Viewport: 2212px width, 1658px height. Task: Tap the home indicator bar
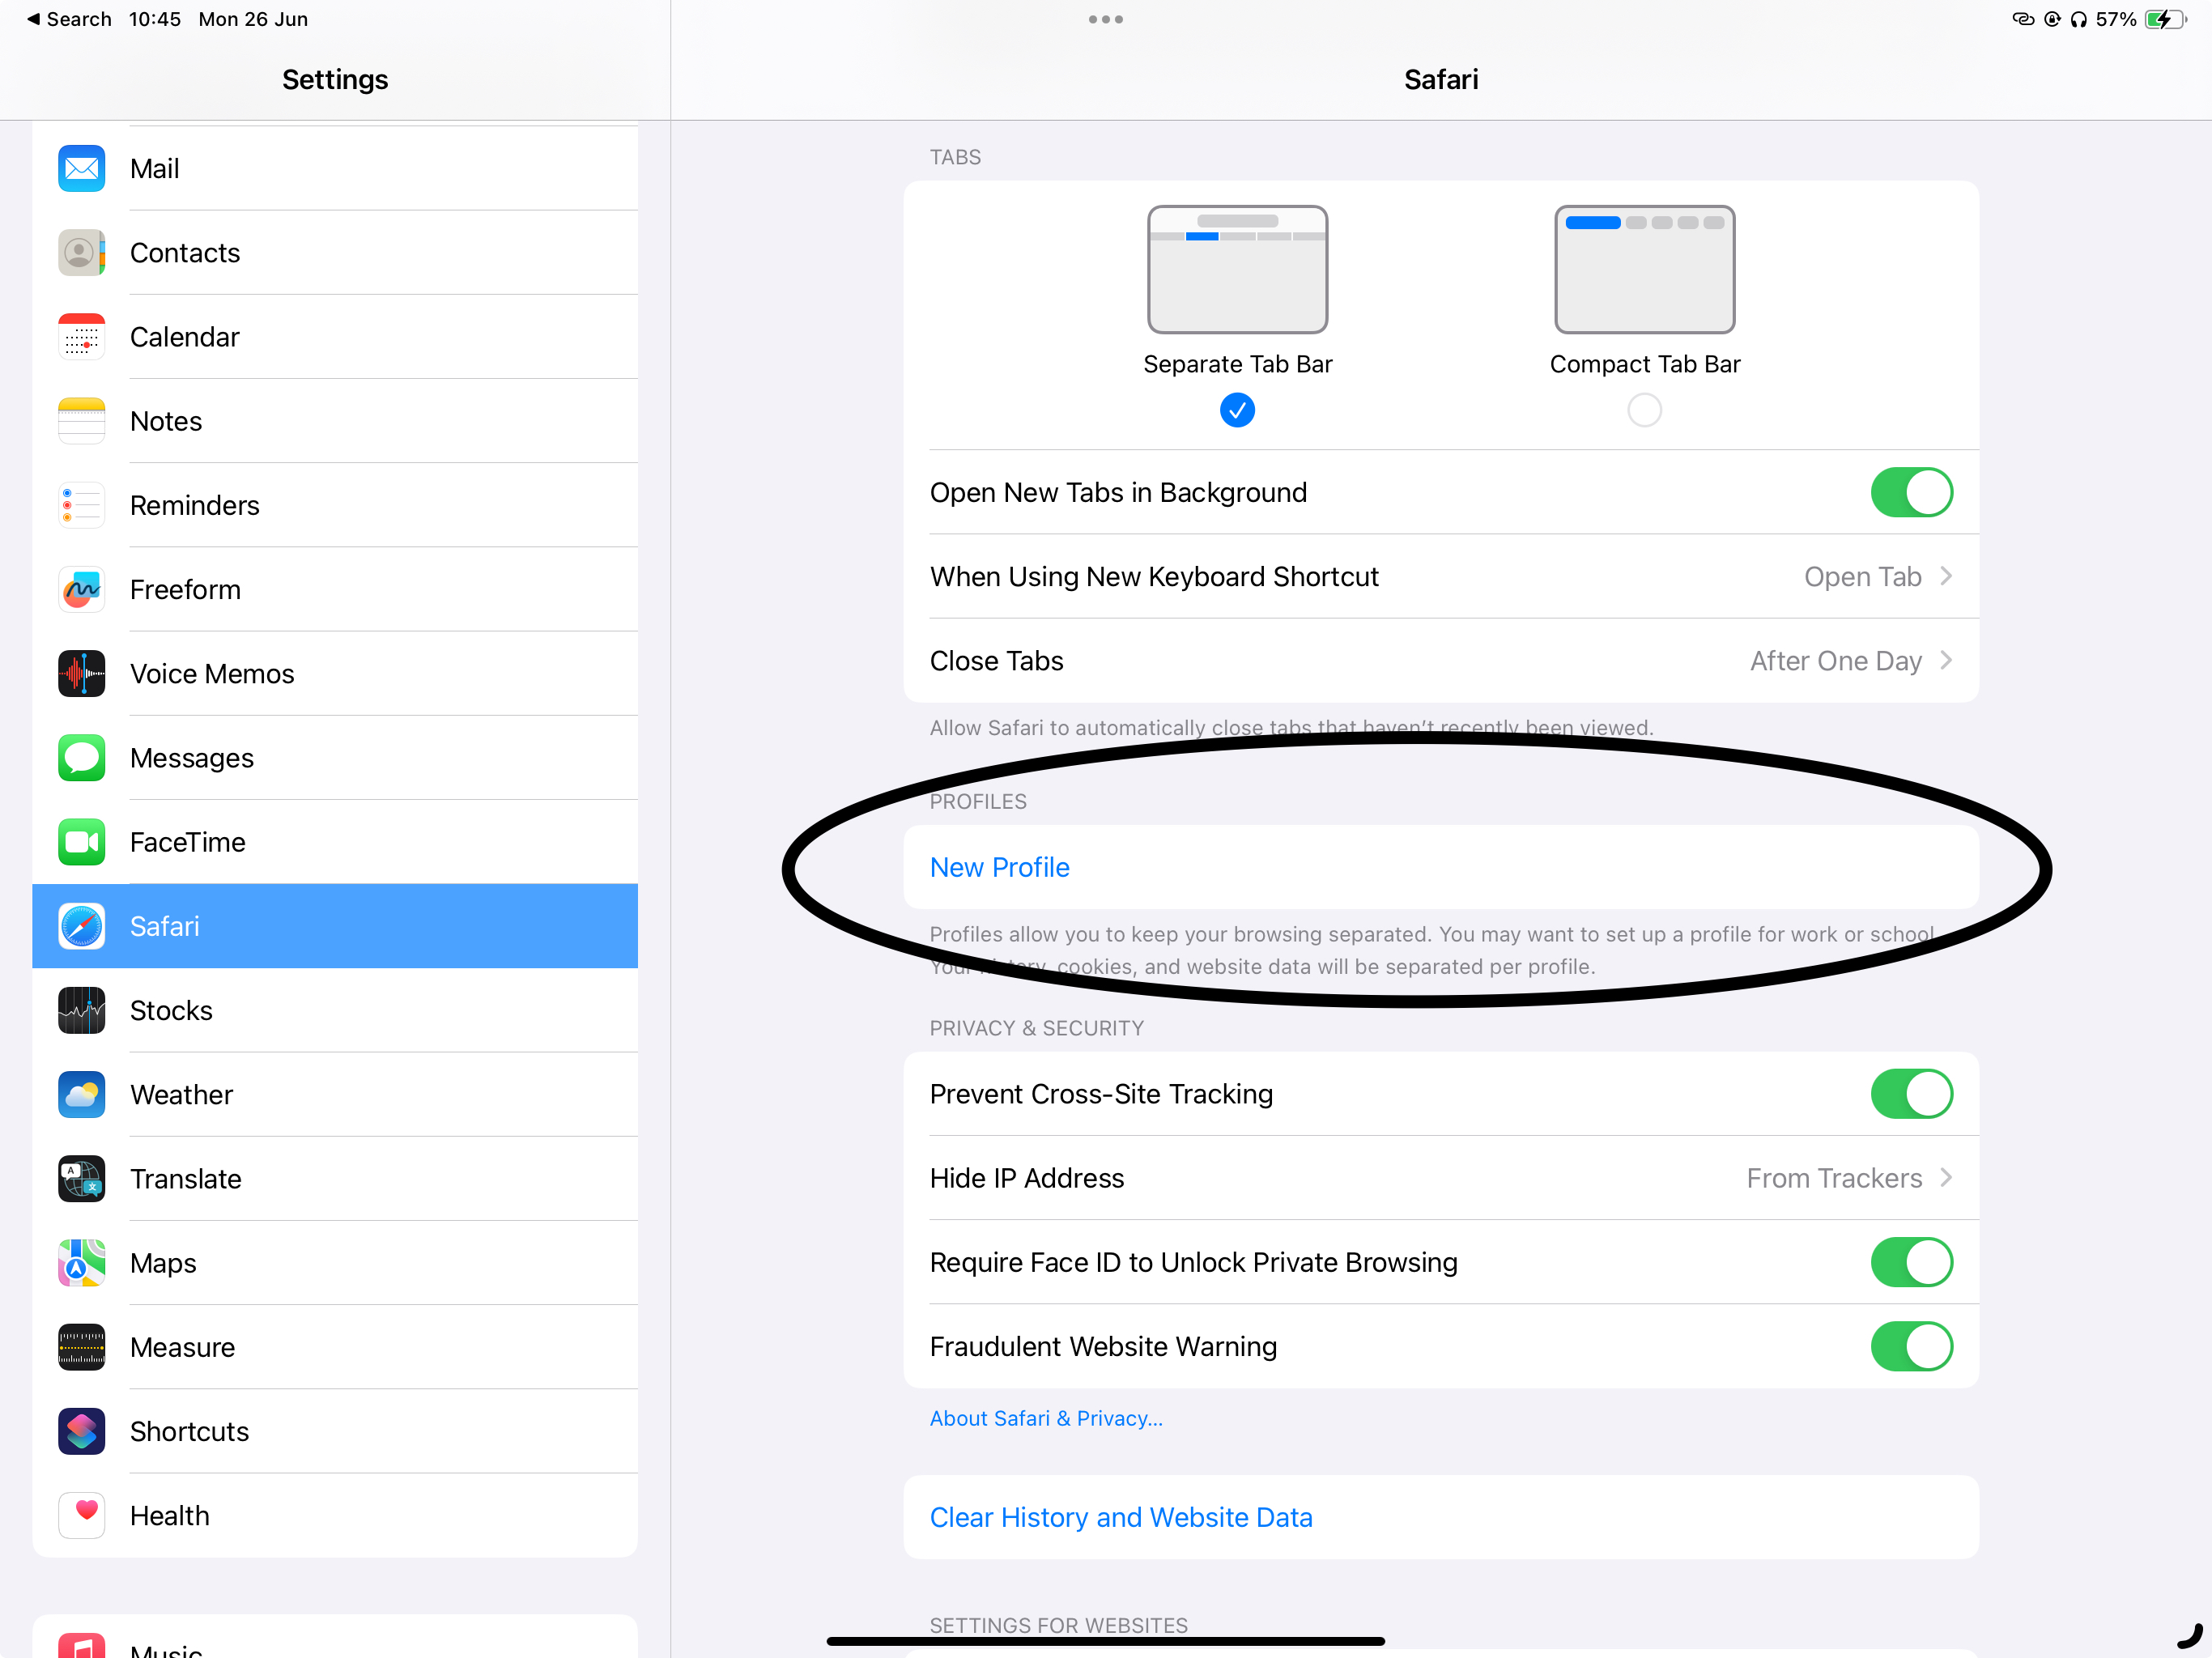click(1105, 1641)
